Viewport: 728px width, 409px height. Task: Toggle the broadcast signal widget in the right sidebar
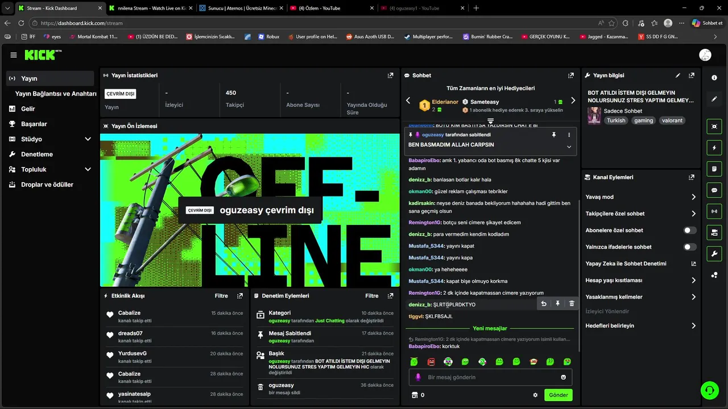[714, 211]
